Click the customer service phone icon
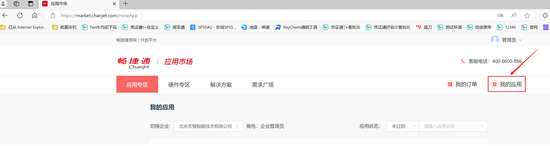 click(463, 61)
